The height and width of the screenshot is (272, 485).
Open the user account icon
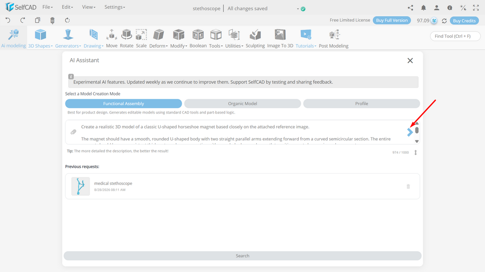point(436,8)
